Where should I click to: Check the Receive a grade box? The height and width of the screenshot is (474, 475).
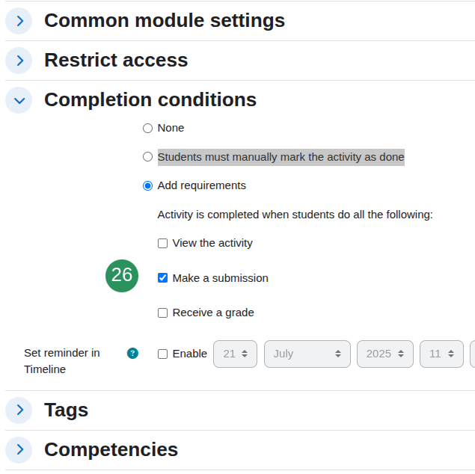click(x=162, y=313)
